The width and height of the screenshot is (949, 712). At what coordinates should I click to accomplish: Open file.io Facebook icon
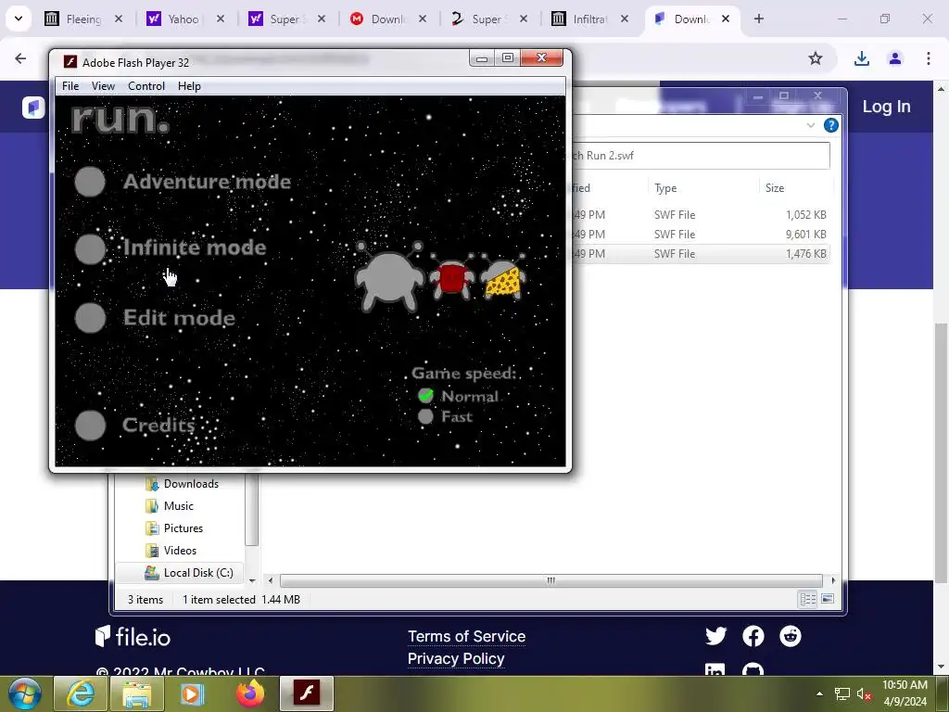tap(753, 636)
